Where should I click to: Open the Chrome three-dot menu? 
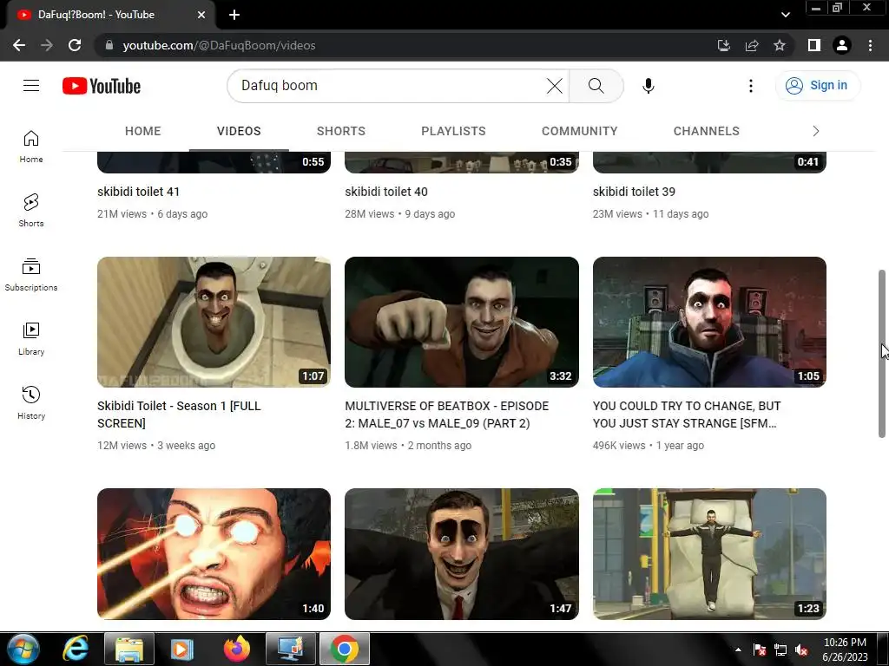tap(870, 45)
